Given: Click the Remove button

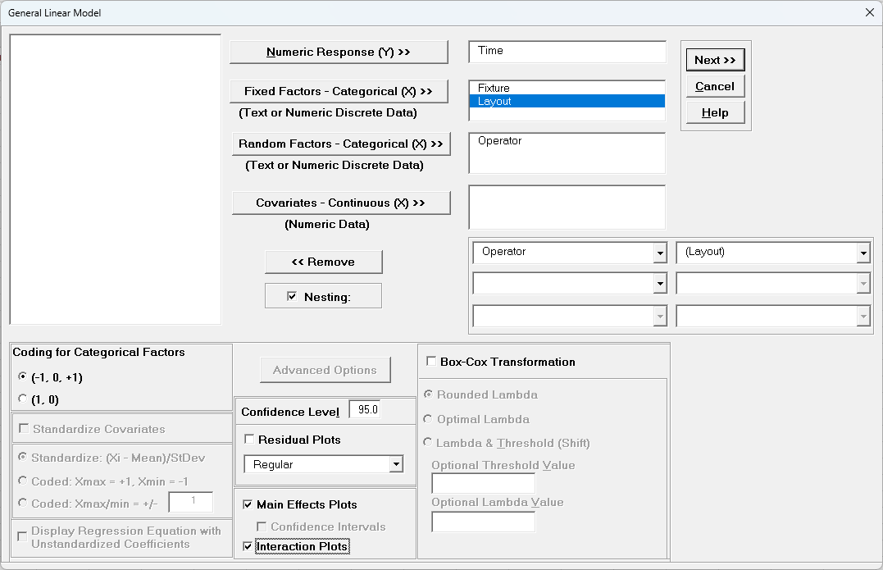Looking at the screenshot, I should [323, 262].
